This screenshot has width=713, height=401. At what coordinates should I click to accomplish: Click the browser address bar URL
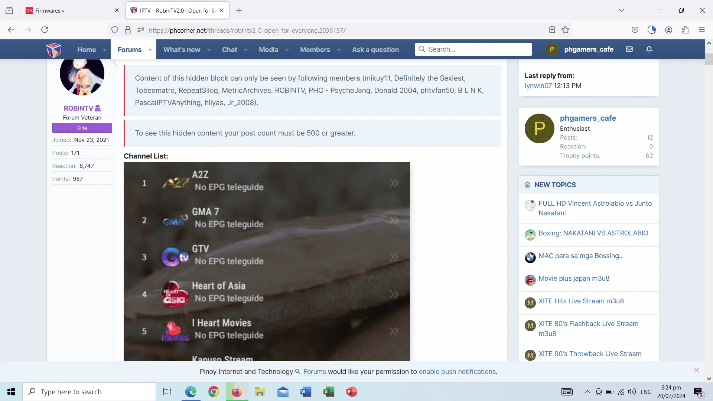tap(247, 30)
